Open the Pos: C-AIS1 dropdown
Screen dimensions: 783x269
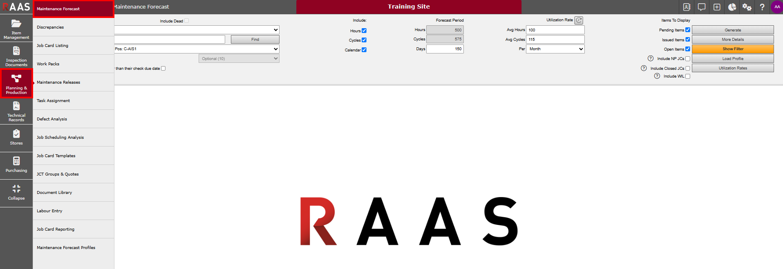coord(197,49)
